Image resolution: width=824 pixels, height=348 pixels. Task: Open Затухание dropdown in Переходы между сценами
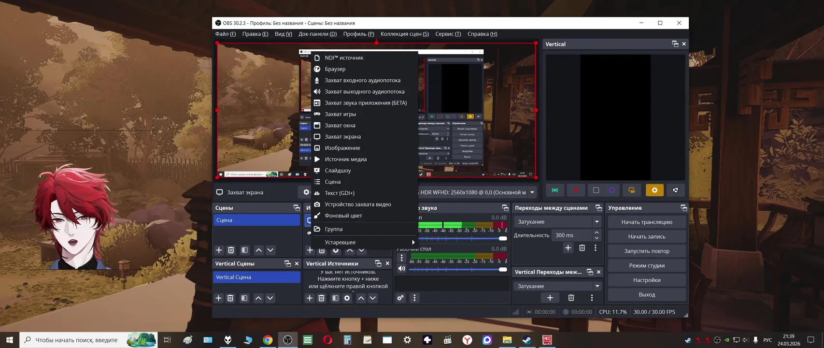point(557,221)
